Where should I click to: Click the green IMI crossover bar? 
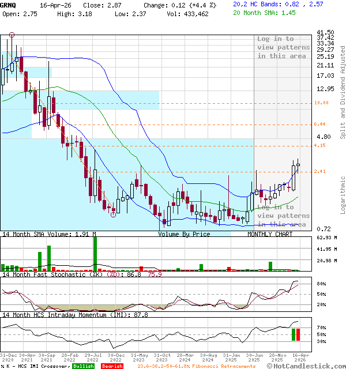pyautogui.click(x=293, y=334)
